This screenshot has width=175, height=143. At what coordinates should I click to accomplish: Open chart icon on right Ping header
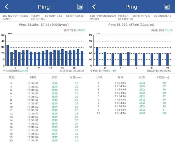pos(167,7)
